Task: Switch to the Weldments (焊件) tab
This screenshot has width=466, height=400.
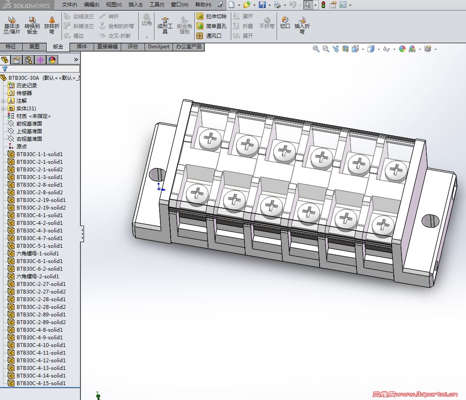Action: coord(82,47)
